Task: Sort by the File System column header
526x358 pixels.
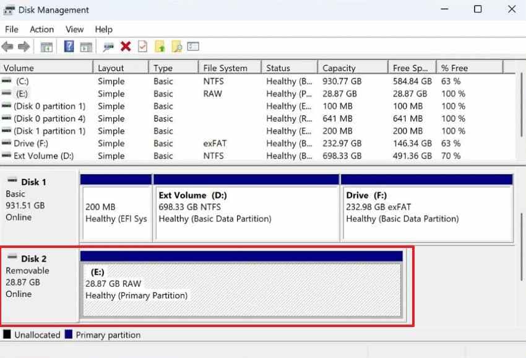Action: 230,68
